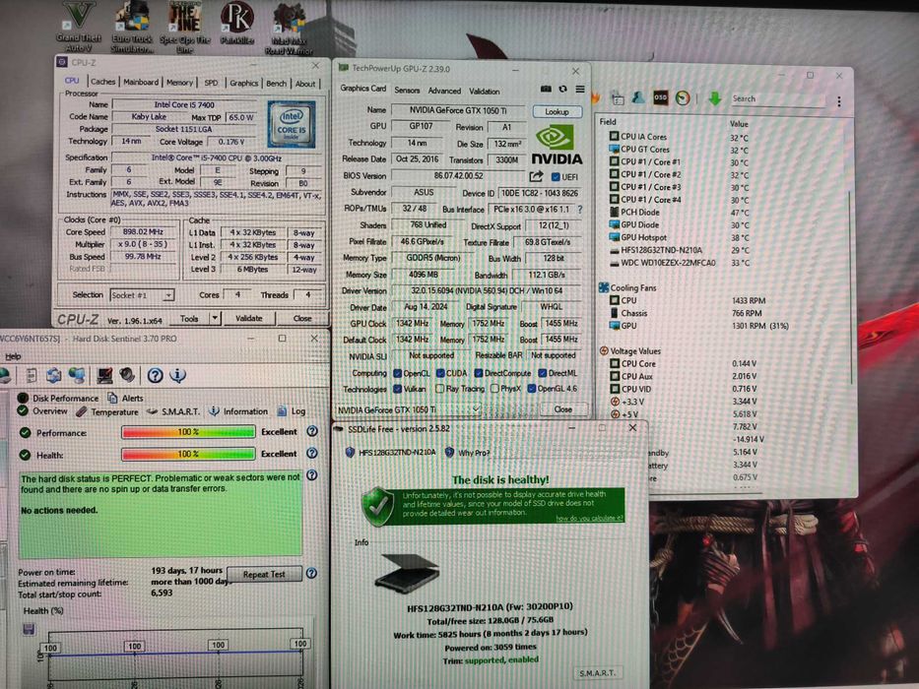Image resolution: width=919 pixels, height=689 pixels.
Task: Click Why Pro? in SSDLife
Action: [x=467, y=453]
